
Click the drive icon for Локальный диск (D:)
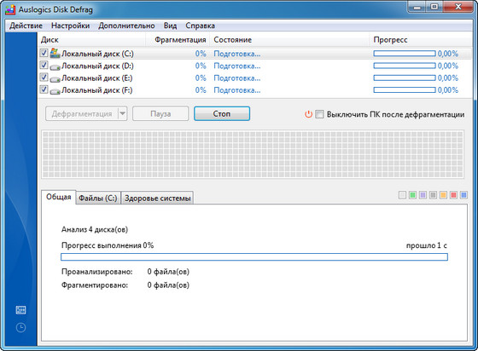point(55,67)
